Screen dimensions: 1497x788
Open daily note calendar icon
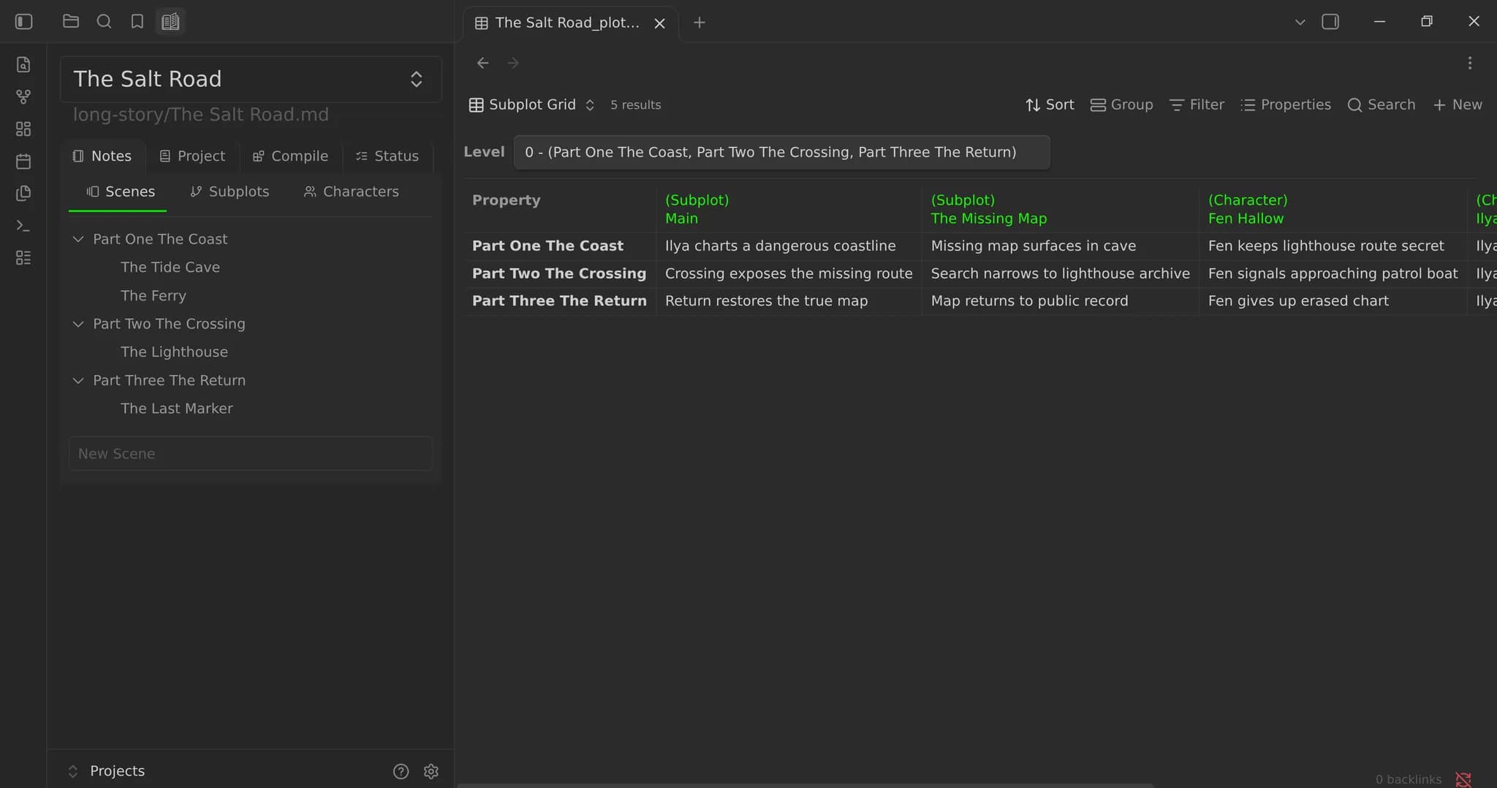tap(23, 161)
